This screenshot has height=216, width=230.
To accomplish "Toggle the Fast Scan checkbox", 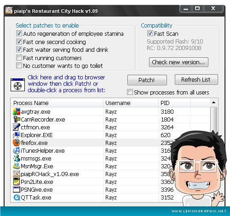I will [150, 33].
